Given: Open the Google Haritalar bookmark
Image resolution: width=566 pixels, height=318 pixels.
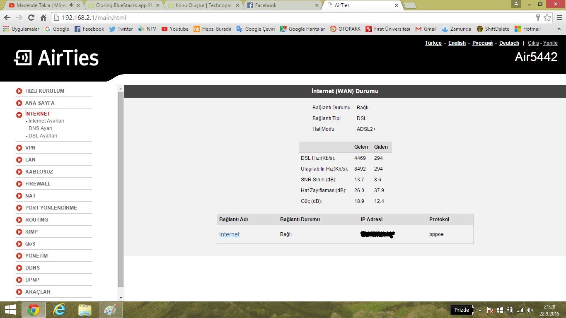Looking at the screenshot, I should pos(302,29).
